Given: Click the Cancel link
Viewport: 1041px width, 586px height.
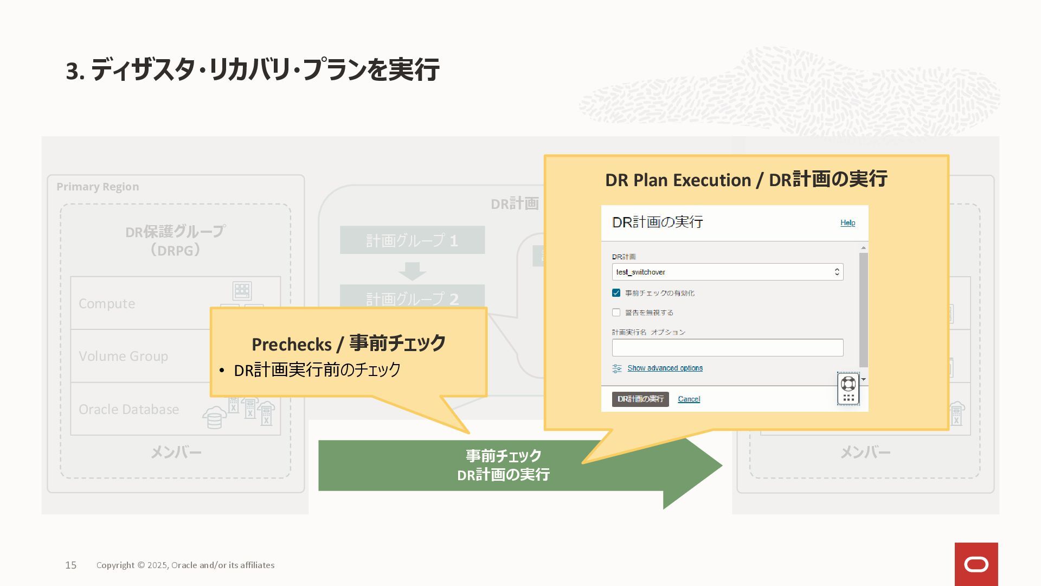Looking at the screenshot, I should coord(689,399).
